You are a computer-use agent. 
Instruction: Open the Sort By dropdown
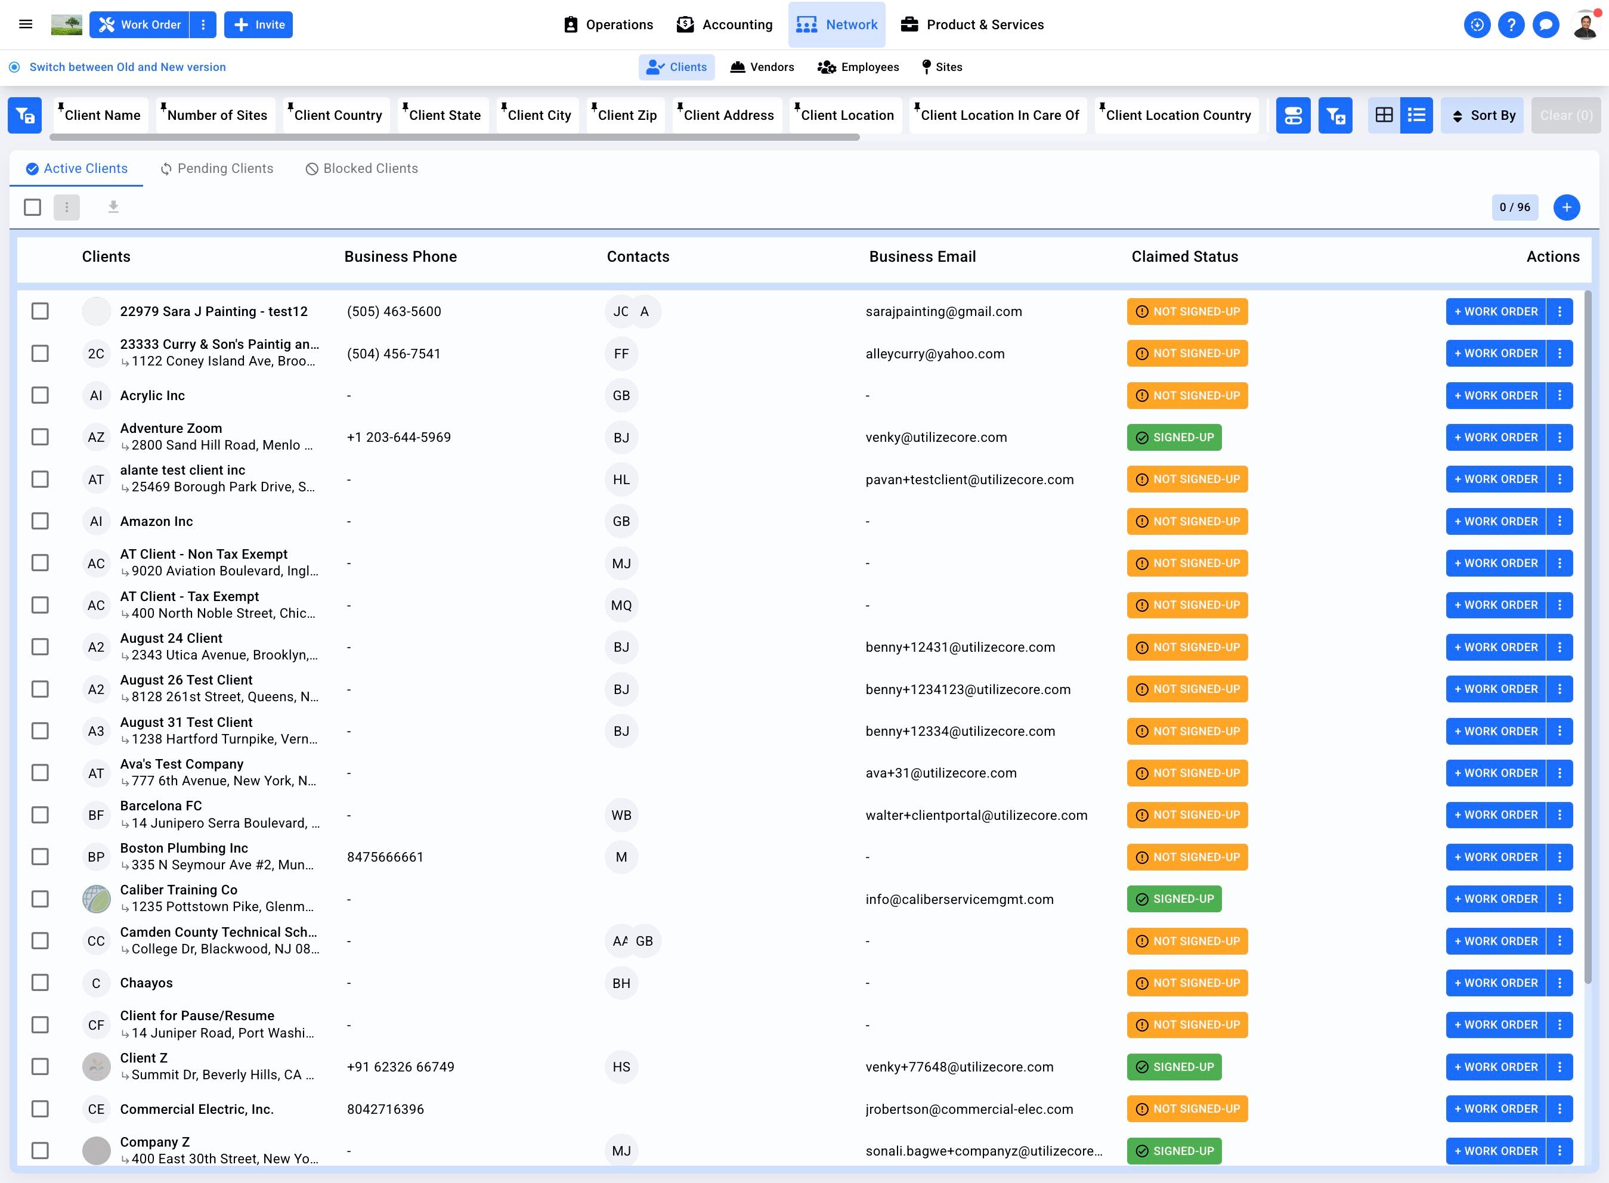click(x=1483, y=115)
